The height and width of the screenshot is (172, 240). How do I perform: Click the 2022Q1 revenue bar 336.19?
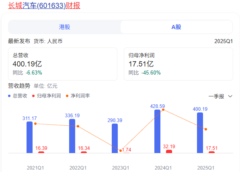(x=72, y=136)
